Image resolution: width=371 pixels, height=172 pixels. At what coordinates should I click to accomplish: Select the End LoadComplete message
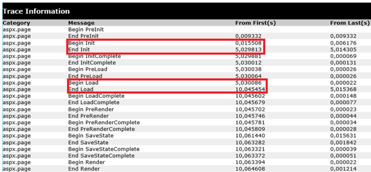94,102
